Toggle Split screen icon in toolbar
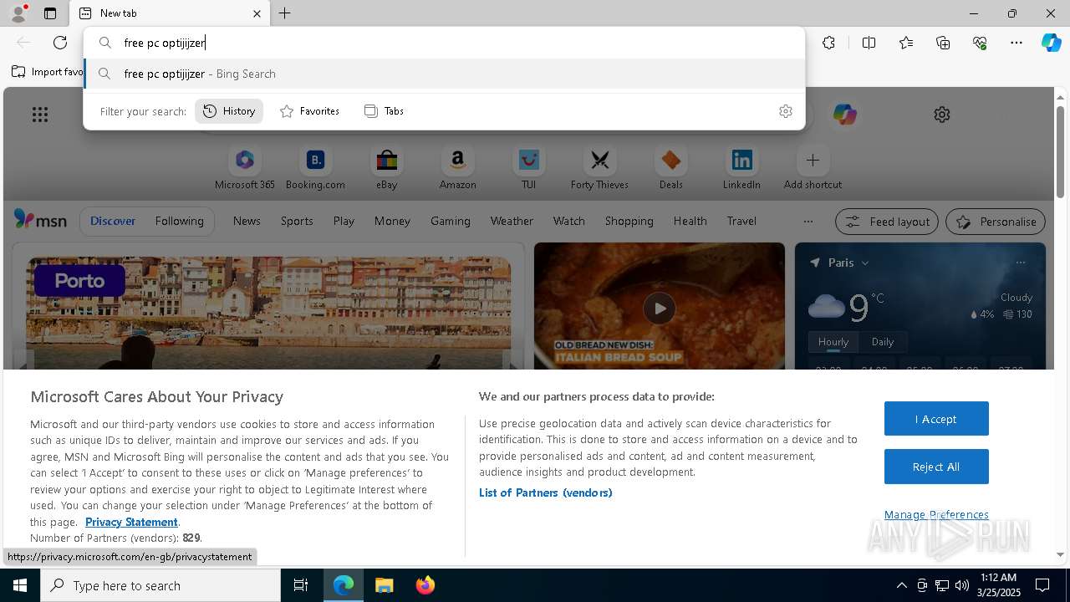This screenshot has height=602, width=1070. (869, 43)
